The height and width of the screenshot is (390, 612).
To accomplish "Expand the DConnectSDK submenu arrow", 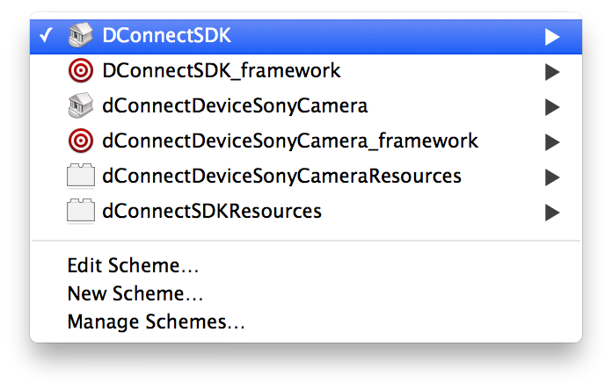I will [x=551, y=37].
